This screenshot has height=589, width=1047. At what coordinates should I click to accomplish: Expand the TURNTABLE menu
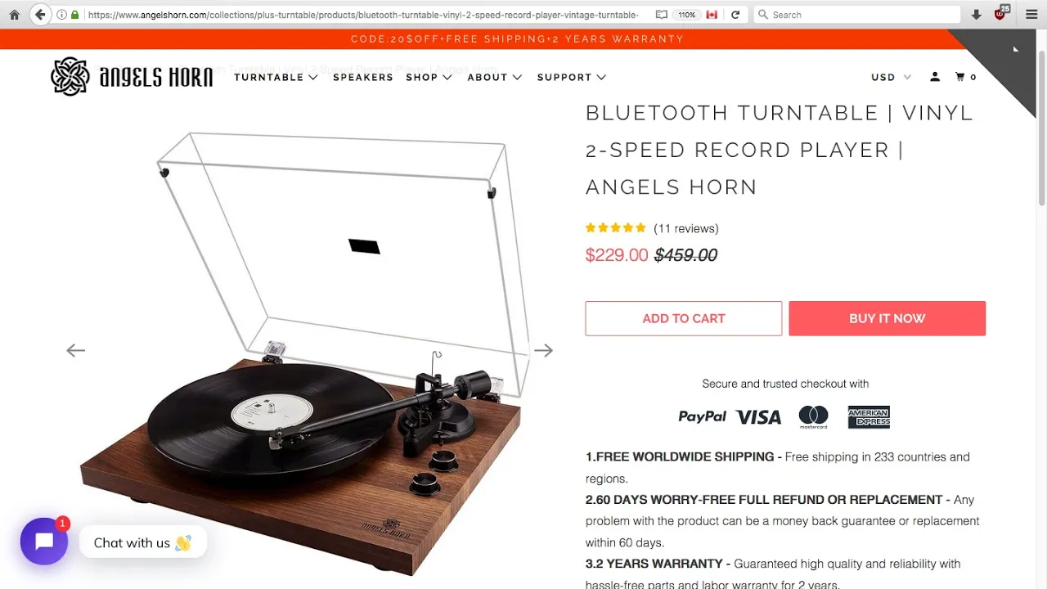click(276, 77)
